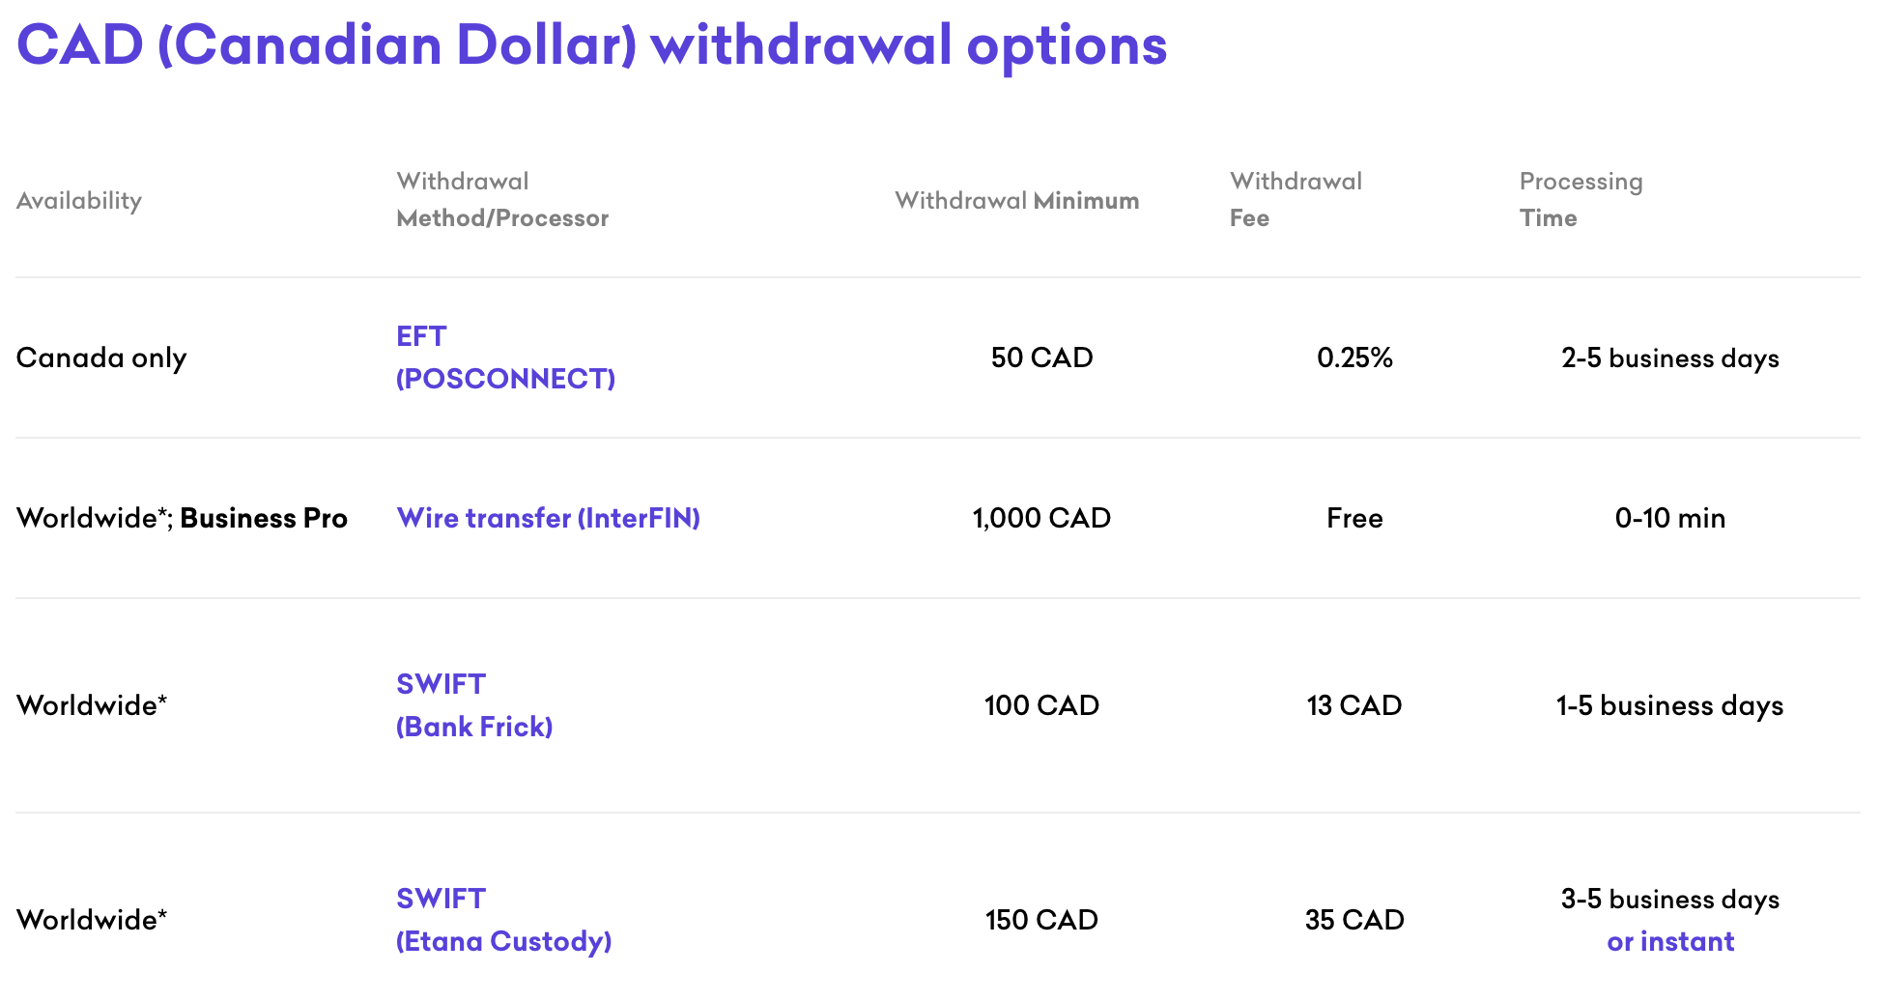Click the 35 CAD fee cell

pyautogui.click(x=1354, y=920)
